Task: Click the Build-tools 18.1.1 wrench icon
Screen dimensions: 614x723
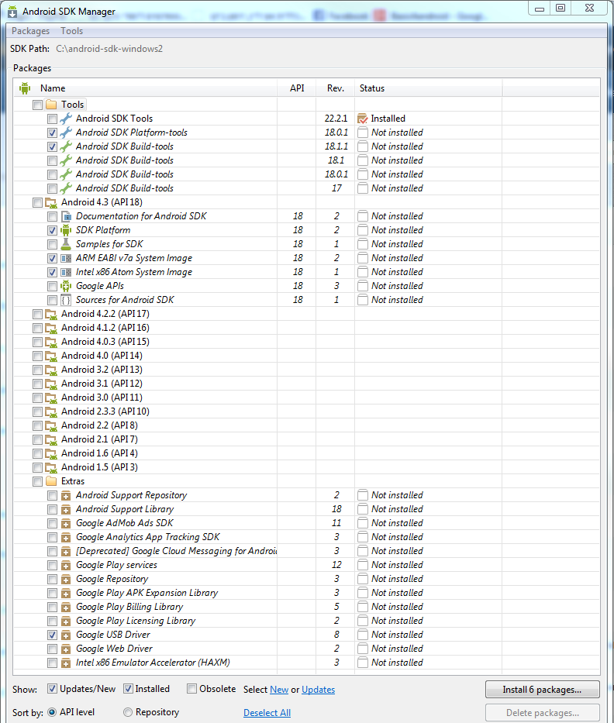Action: tap(66, 146)
